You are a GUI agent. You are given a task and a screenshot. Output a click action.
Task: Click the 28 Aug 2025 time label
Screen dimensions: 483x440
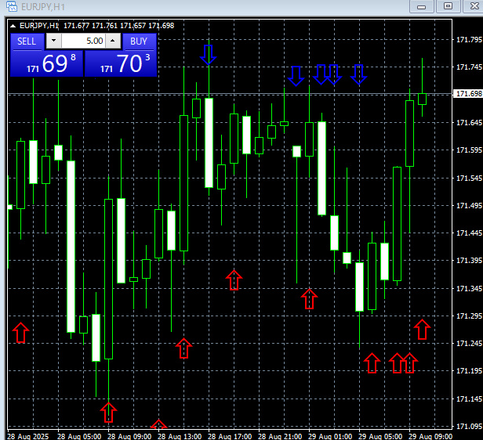[x=27, y=436]
